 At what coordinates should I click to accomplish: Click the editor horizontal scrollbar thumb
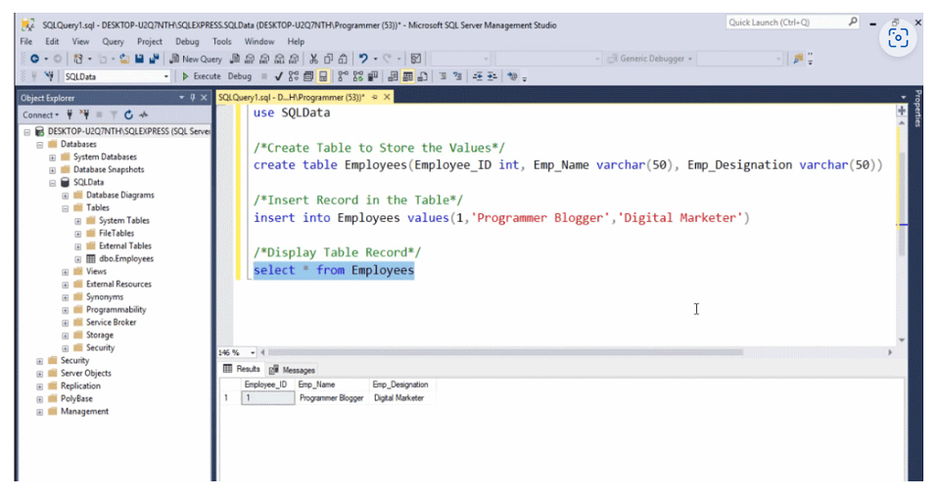click(x=505, y=352)
